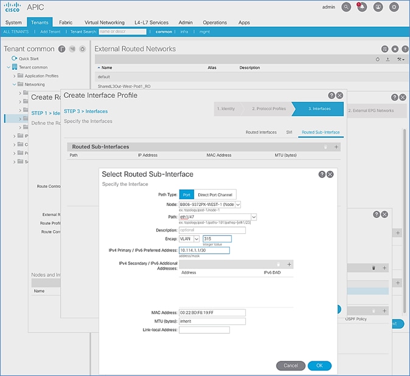The image size is (410, 376).
Task: Click the favorites star icon in External Routed Networks header
Action: [x=395, y=49]
